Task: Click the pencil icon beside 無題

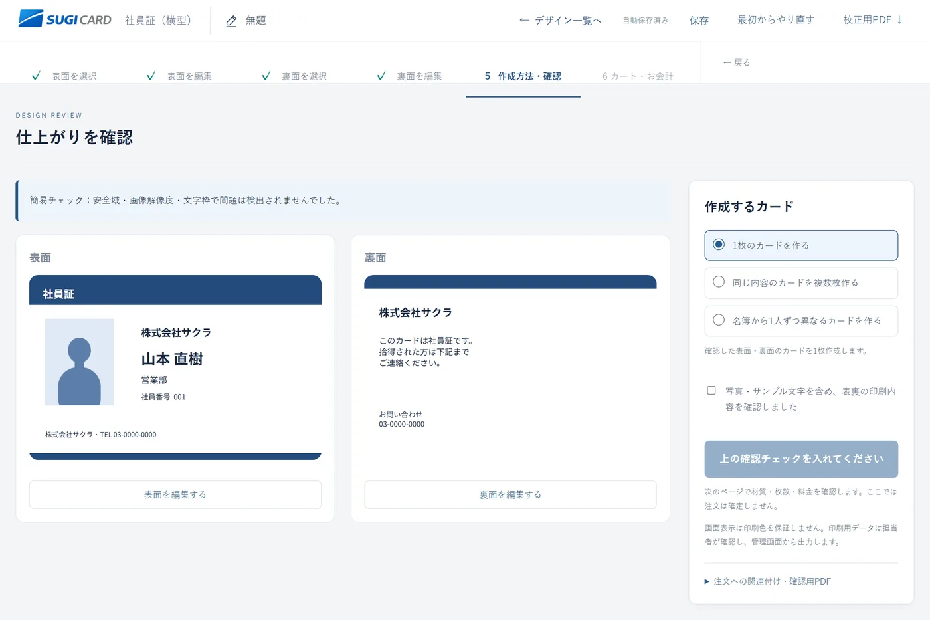Action: click(231, 21)
